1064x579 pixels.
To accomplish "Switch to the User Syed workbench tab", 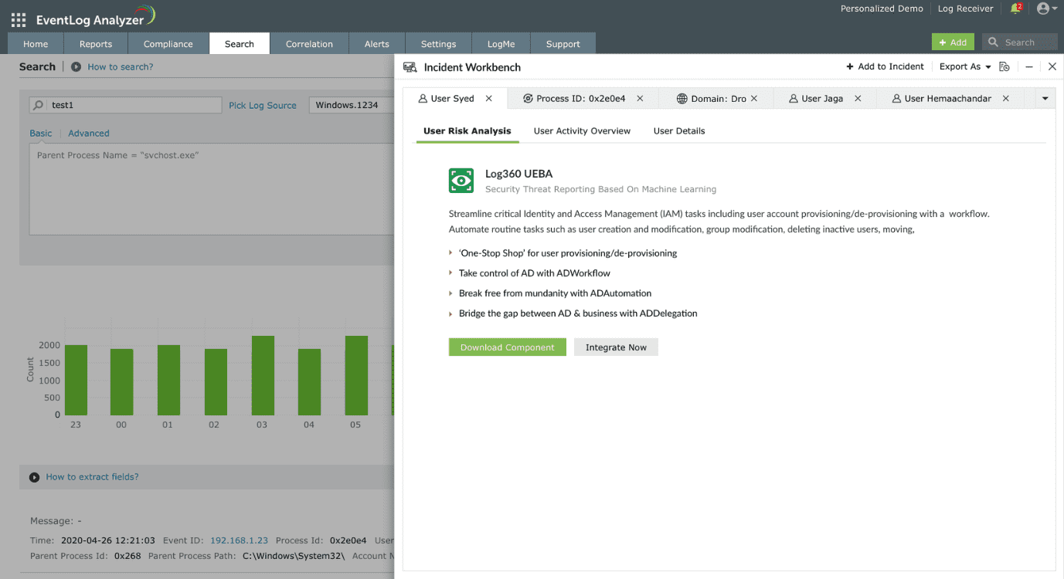I will click(x=452, y=99).
